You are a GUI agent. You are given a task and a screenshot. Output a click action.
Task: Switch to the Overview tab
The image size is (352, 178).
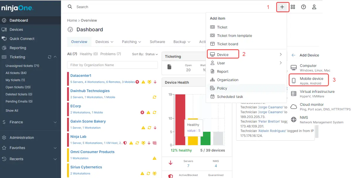79,42
